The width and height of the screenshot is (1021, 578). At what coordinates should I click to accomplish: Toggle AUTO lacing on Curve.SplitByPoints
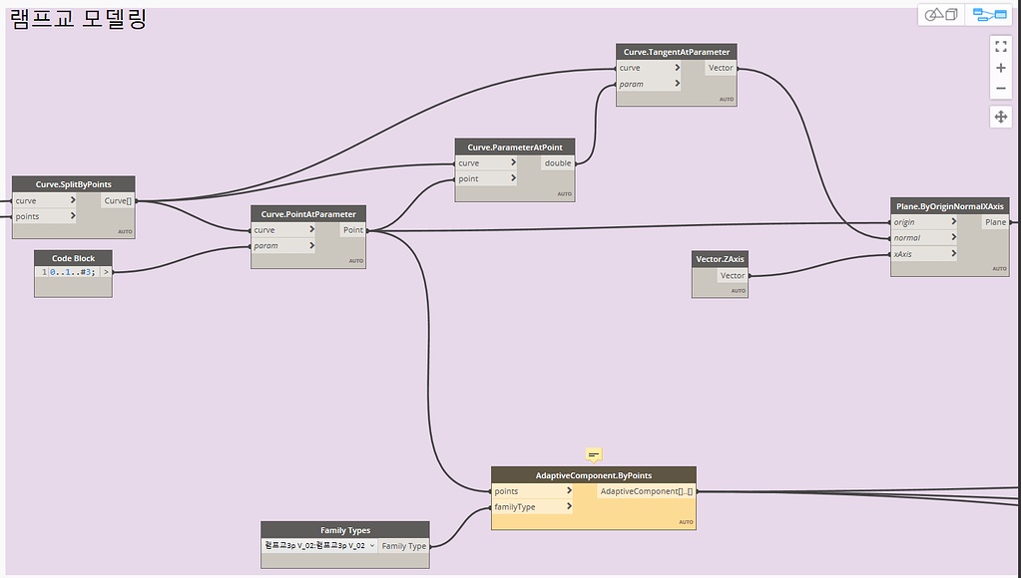(126, 232)
